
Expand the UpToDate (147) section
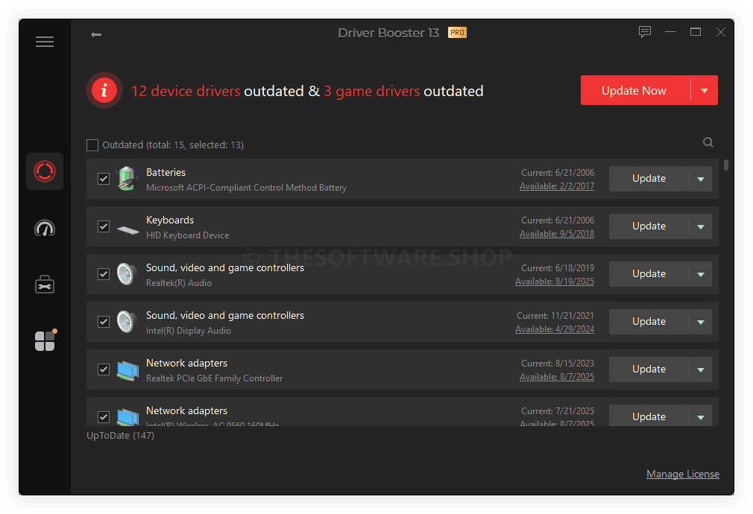(x=120, y=436)
